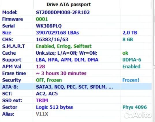Click the 'Serial' label
This screenshot has width=155, height=122.
point(8,26)
